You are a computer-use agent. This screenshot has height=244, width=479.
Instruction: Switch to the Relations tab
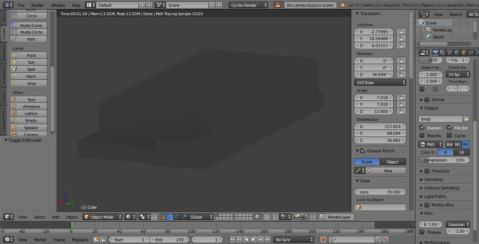click(4, 53)
